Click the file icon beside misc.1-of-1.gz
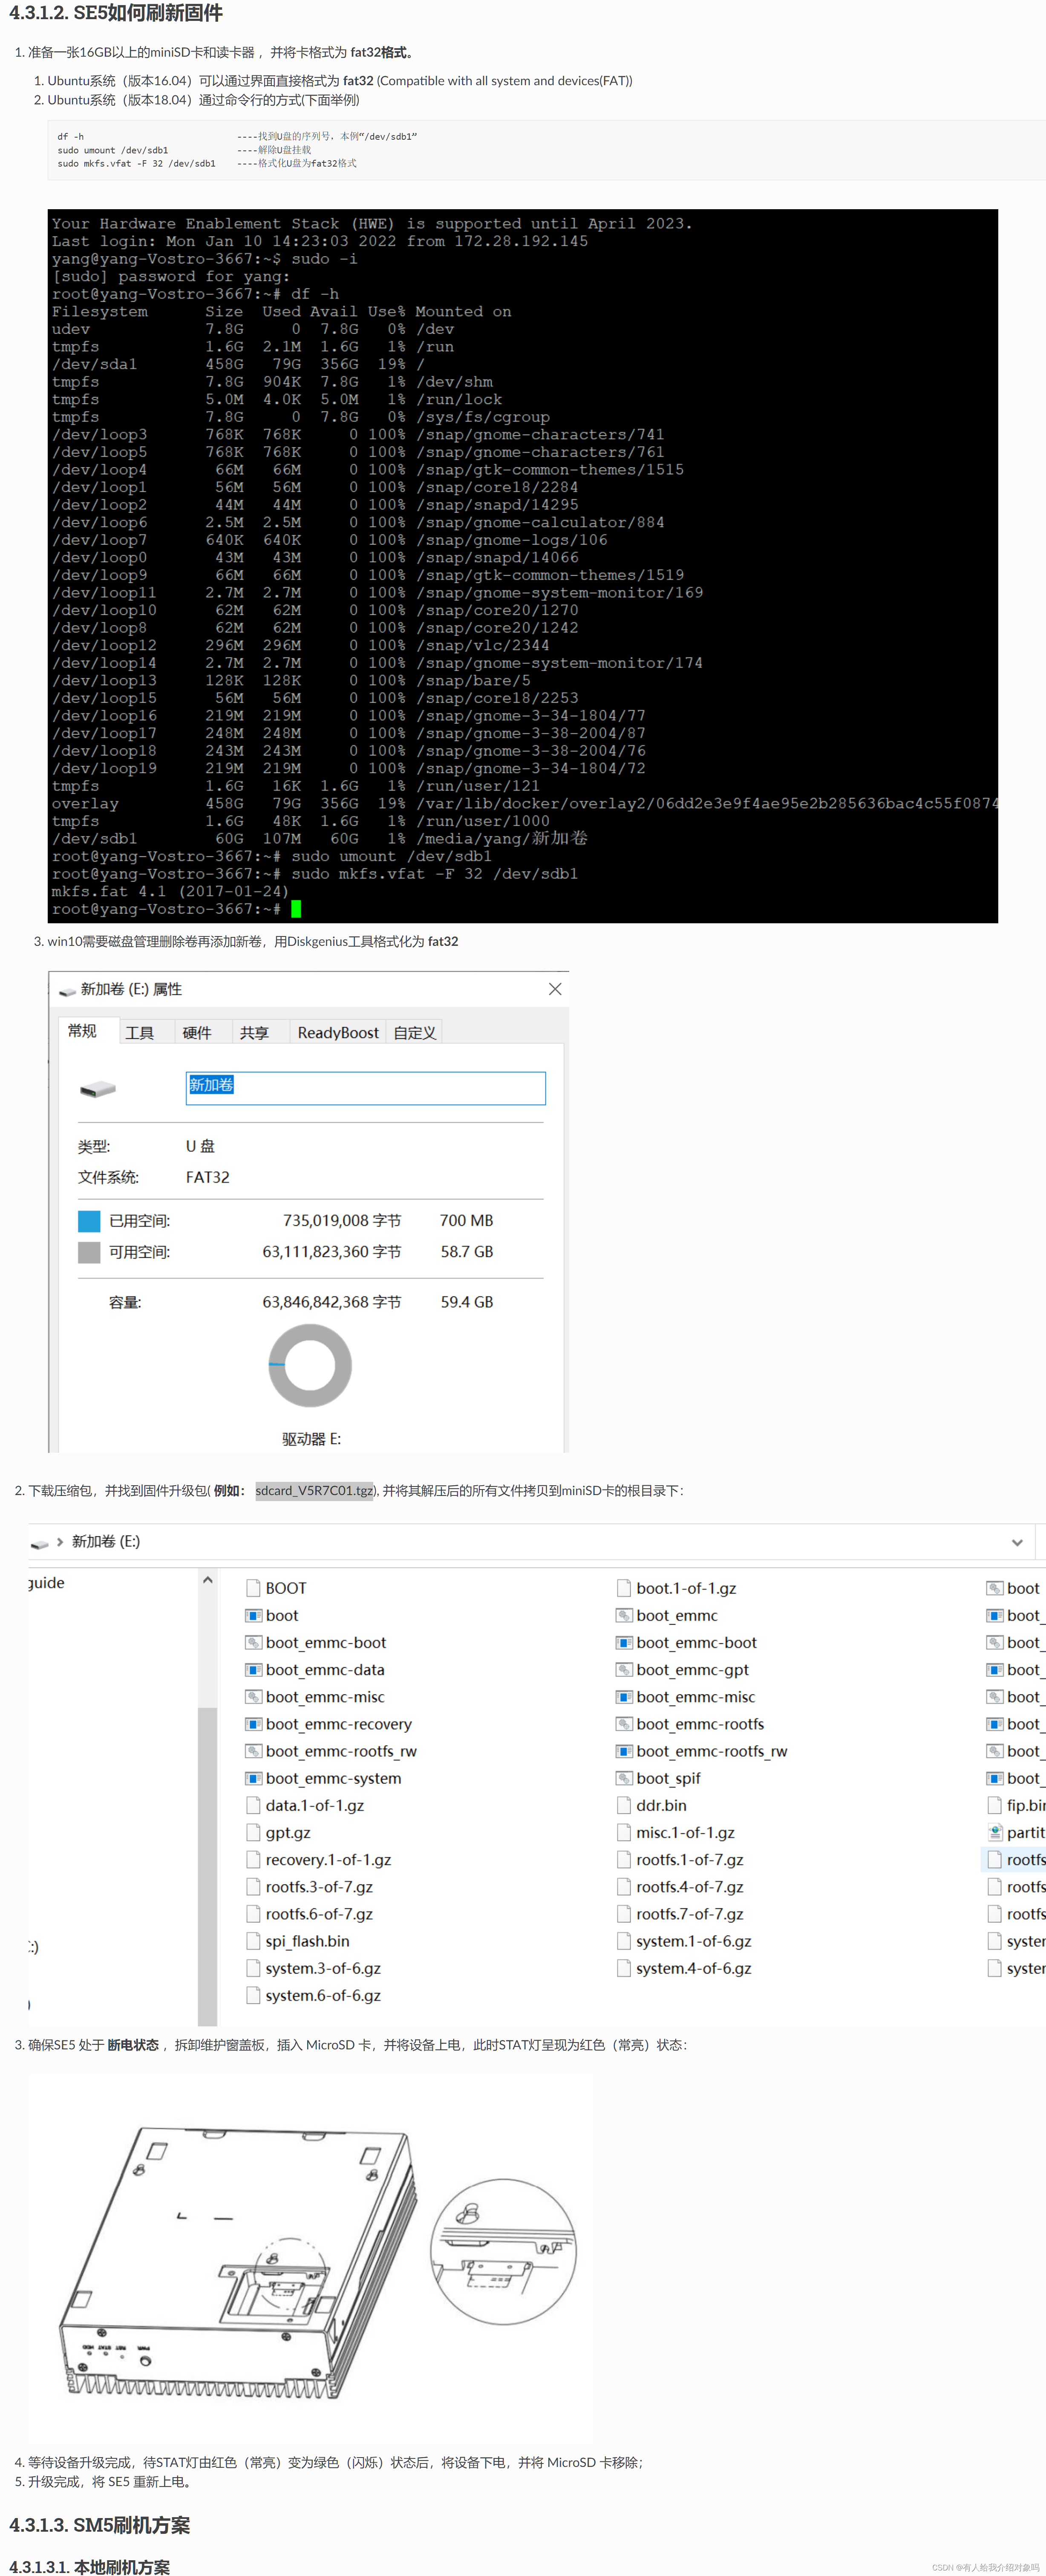The width and height of the screenshot is (1046, 2576). [624, 1832]
